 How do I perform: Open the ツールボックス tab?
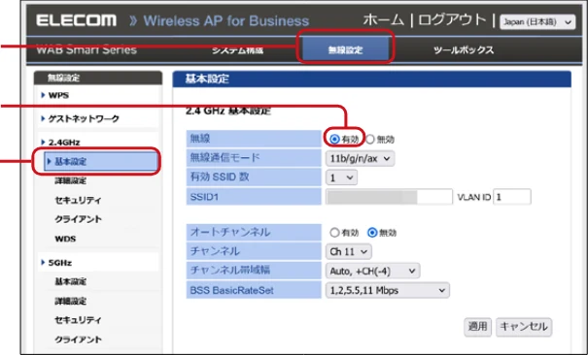click(x=464, y=50)
